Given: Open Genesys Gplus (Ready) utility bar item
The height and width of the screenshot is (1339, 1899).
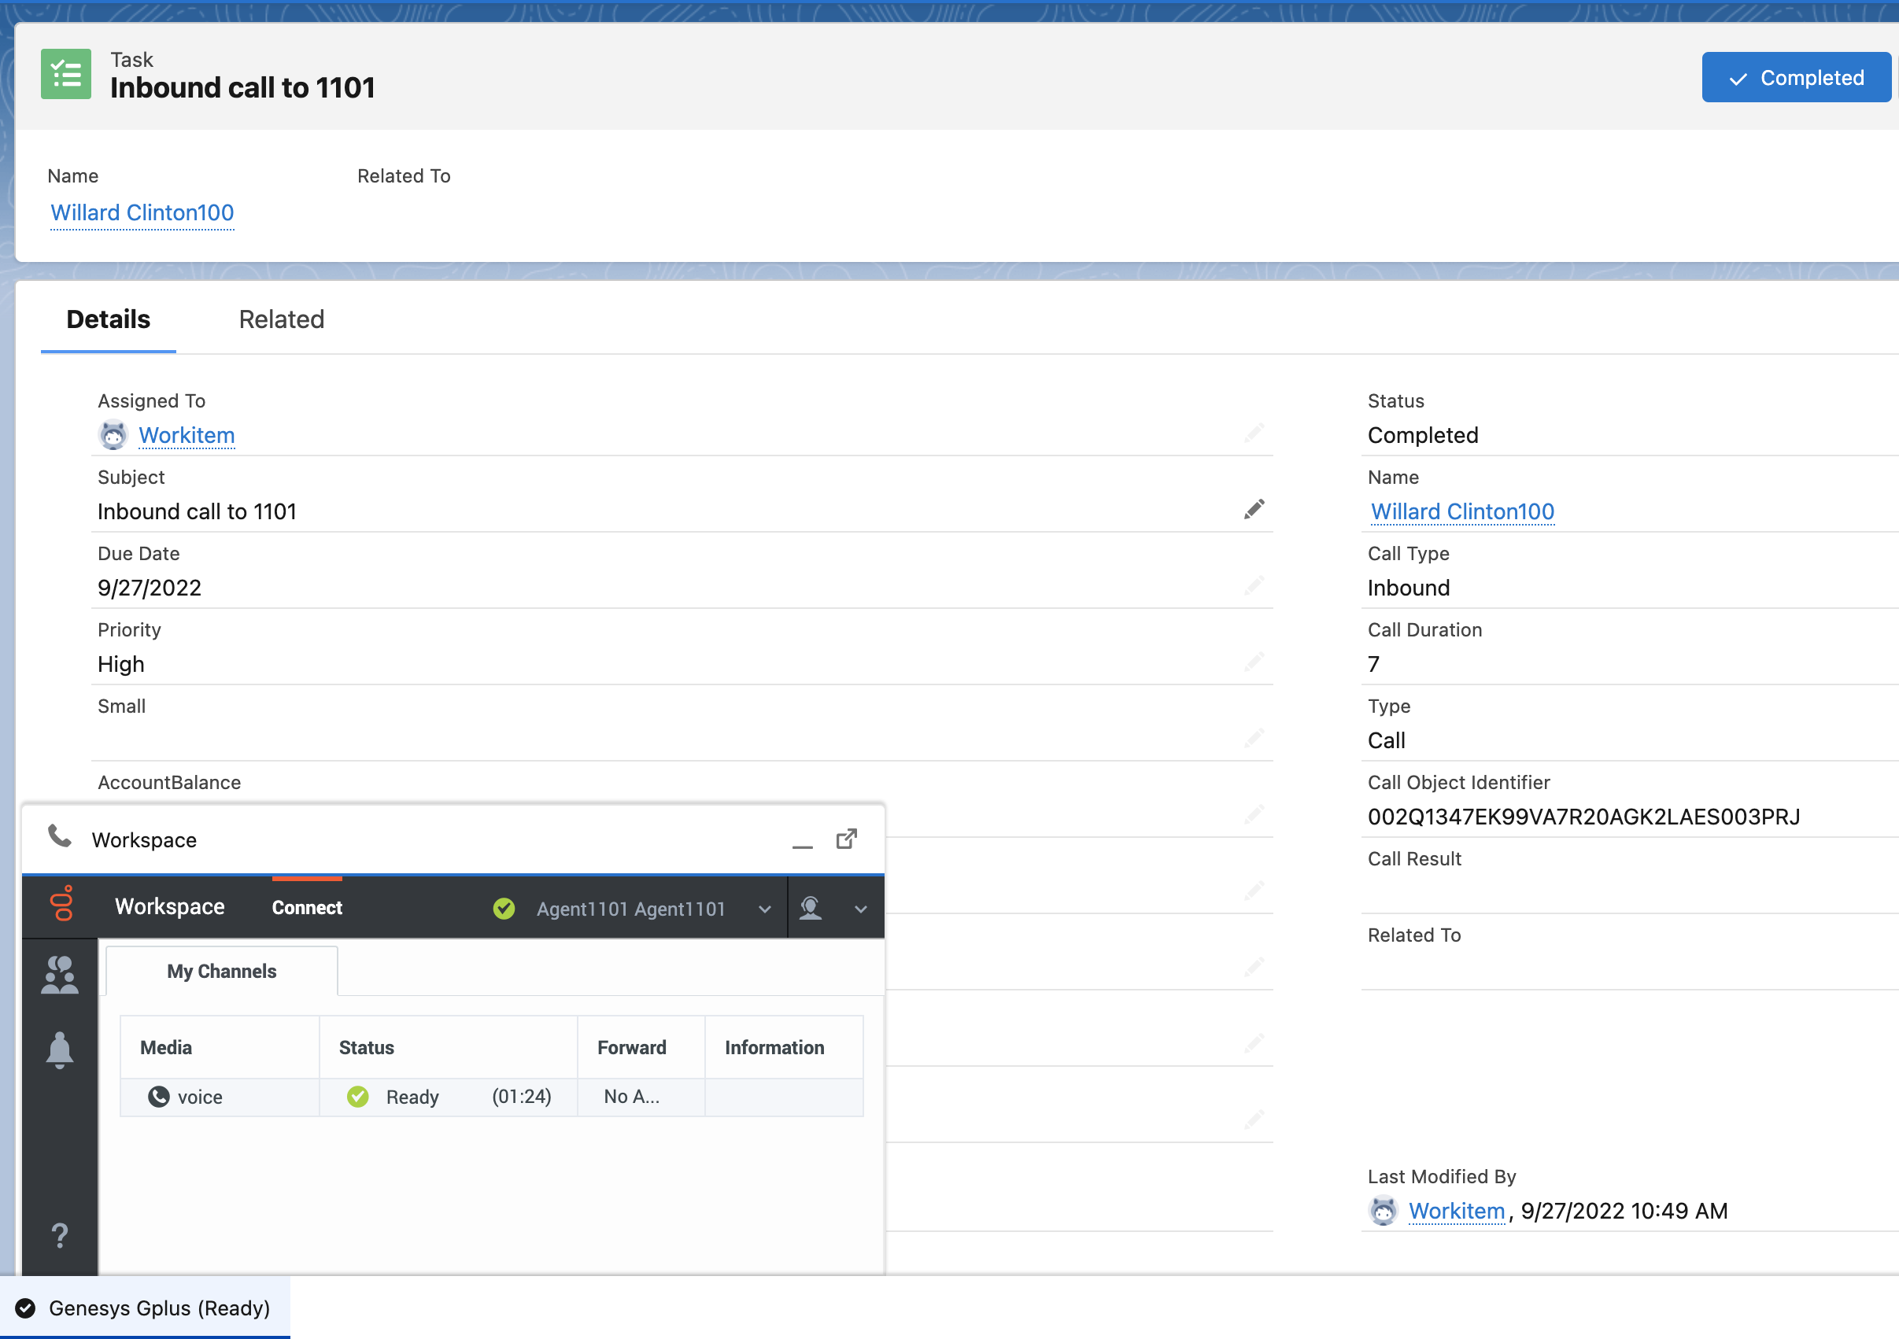Looking at the screenshot, I should tap(145, 1308).
